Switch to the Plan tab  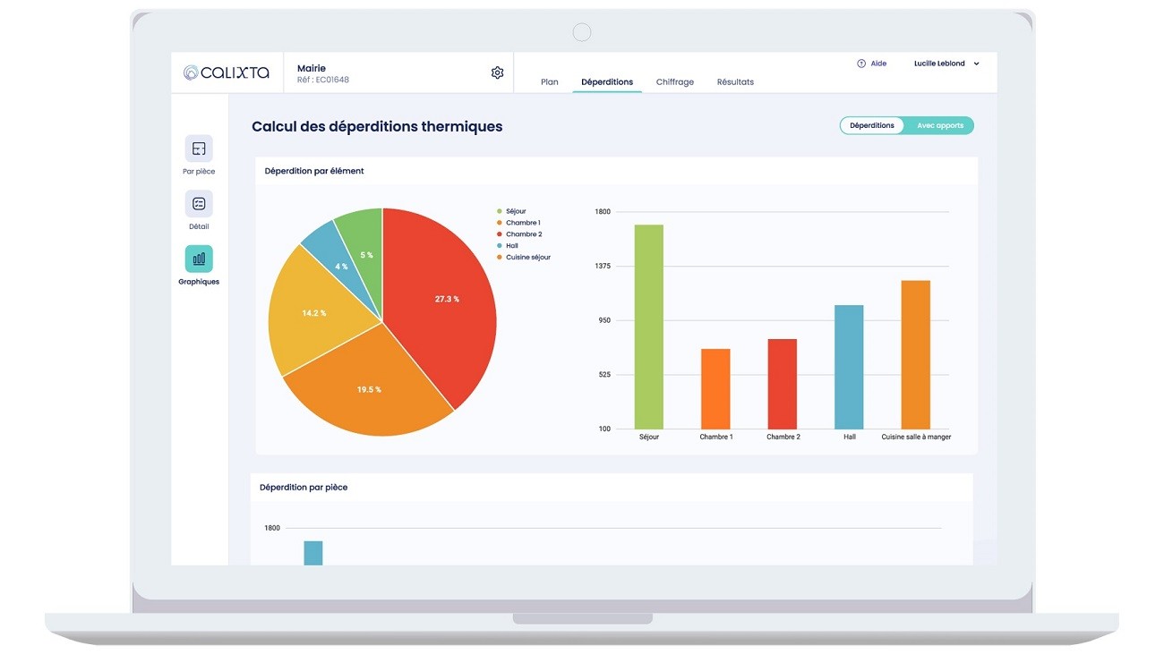click(x=549, y=81)
